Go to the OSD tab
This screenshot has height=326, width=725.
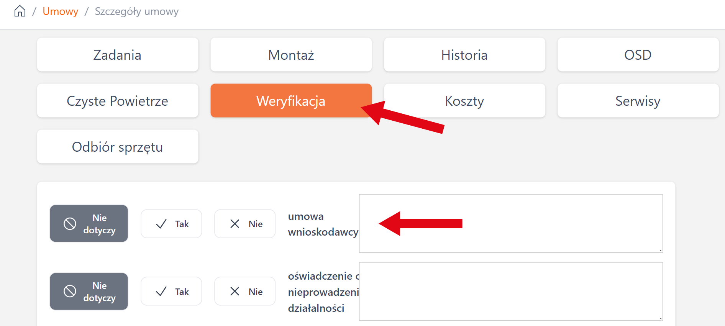pos(638,55)
